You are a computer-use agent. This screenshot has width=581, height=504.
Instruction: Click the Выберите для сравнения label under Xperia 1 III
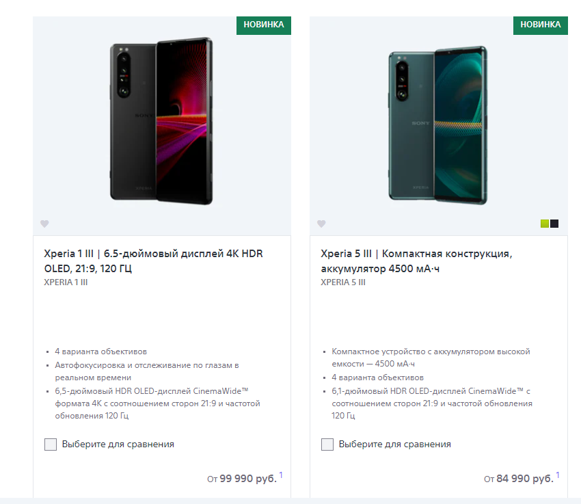(118, 445)
